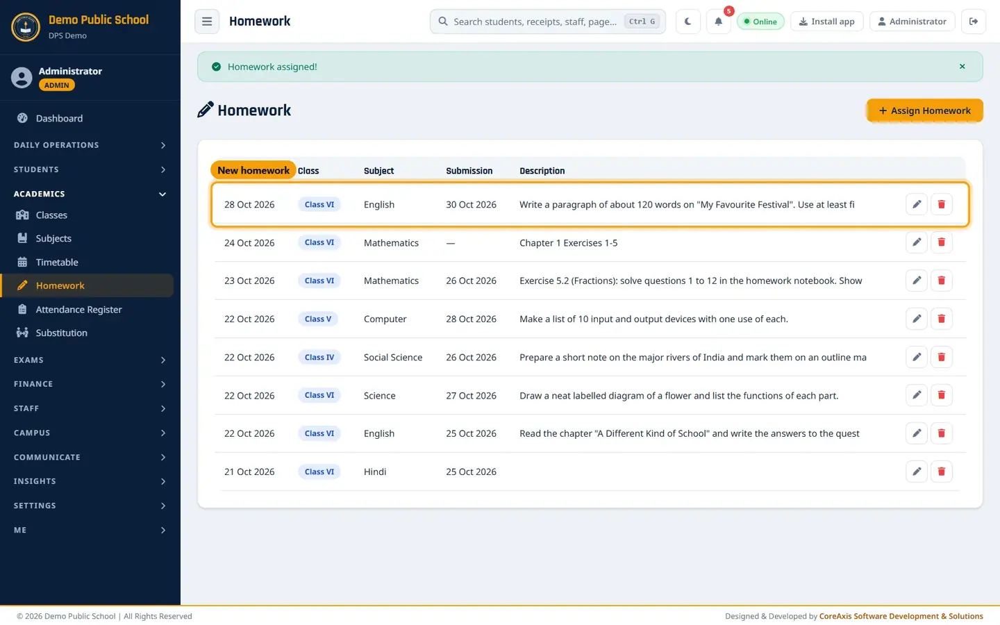The width and height of the screenshot is (1000, 625).
Task: Click the Class IV badge
Action: click(x=319, y=357)
